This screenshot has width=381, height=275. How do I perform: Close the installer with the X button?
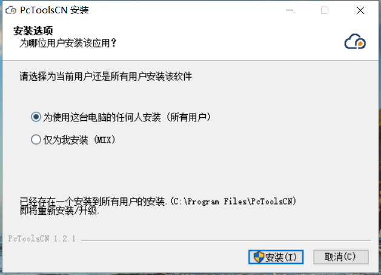(360, 10)
